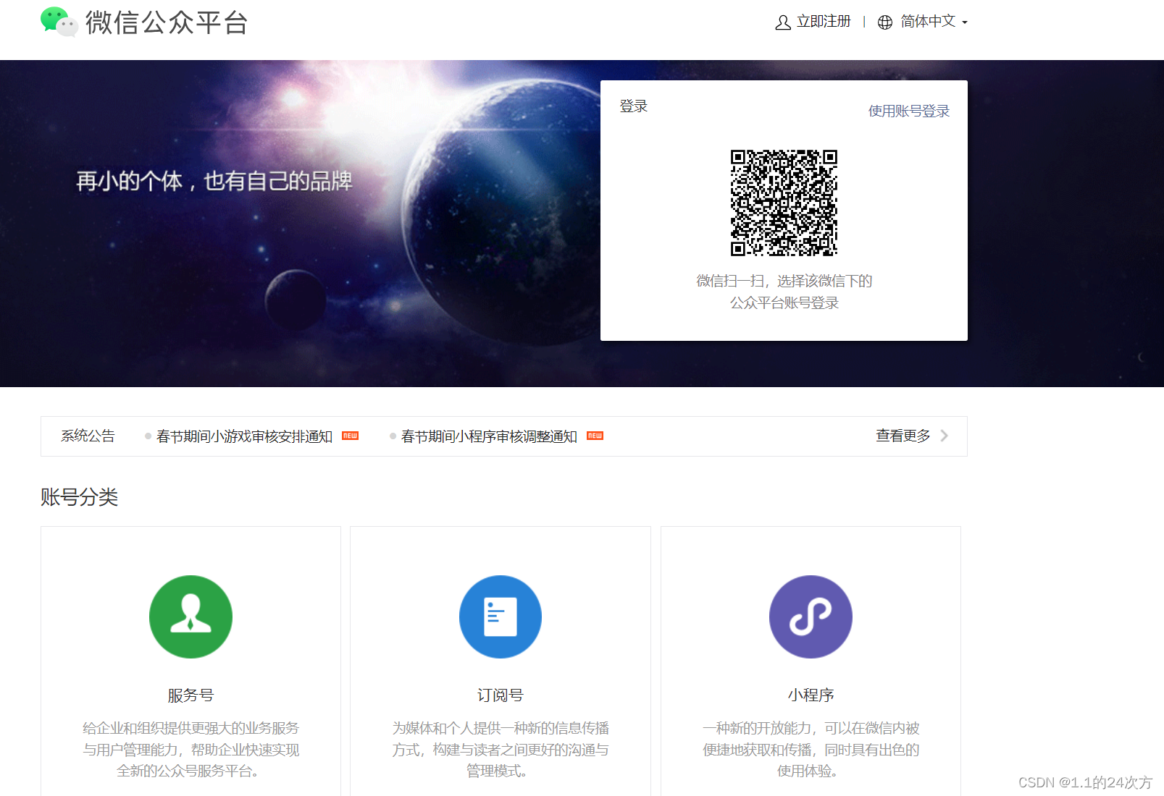The image size is (1164, 796).
Task: Click the 服务号 description paragraph
Action: [190, 750]
